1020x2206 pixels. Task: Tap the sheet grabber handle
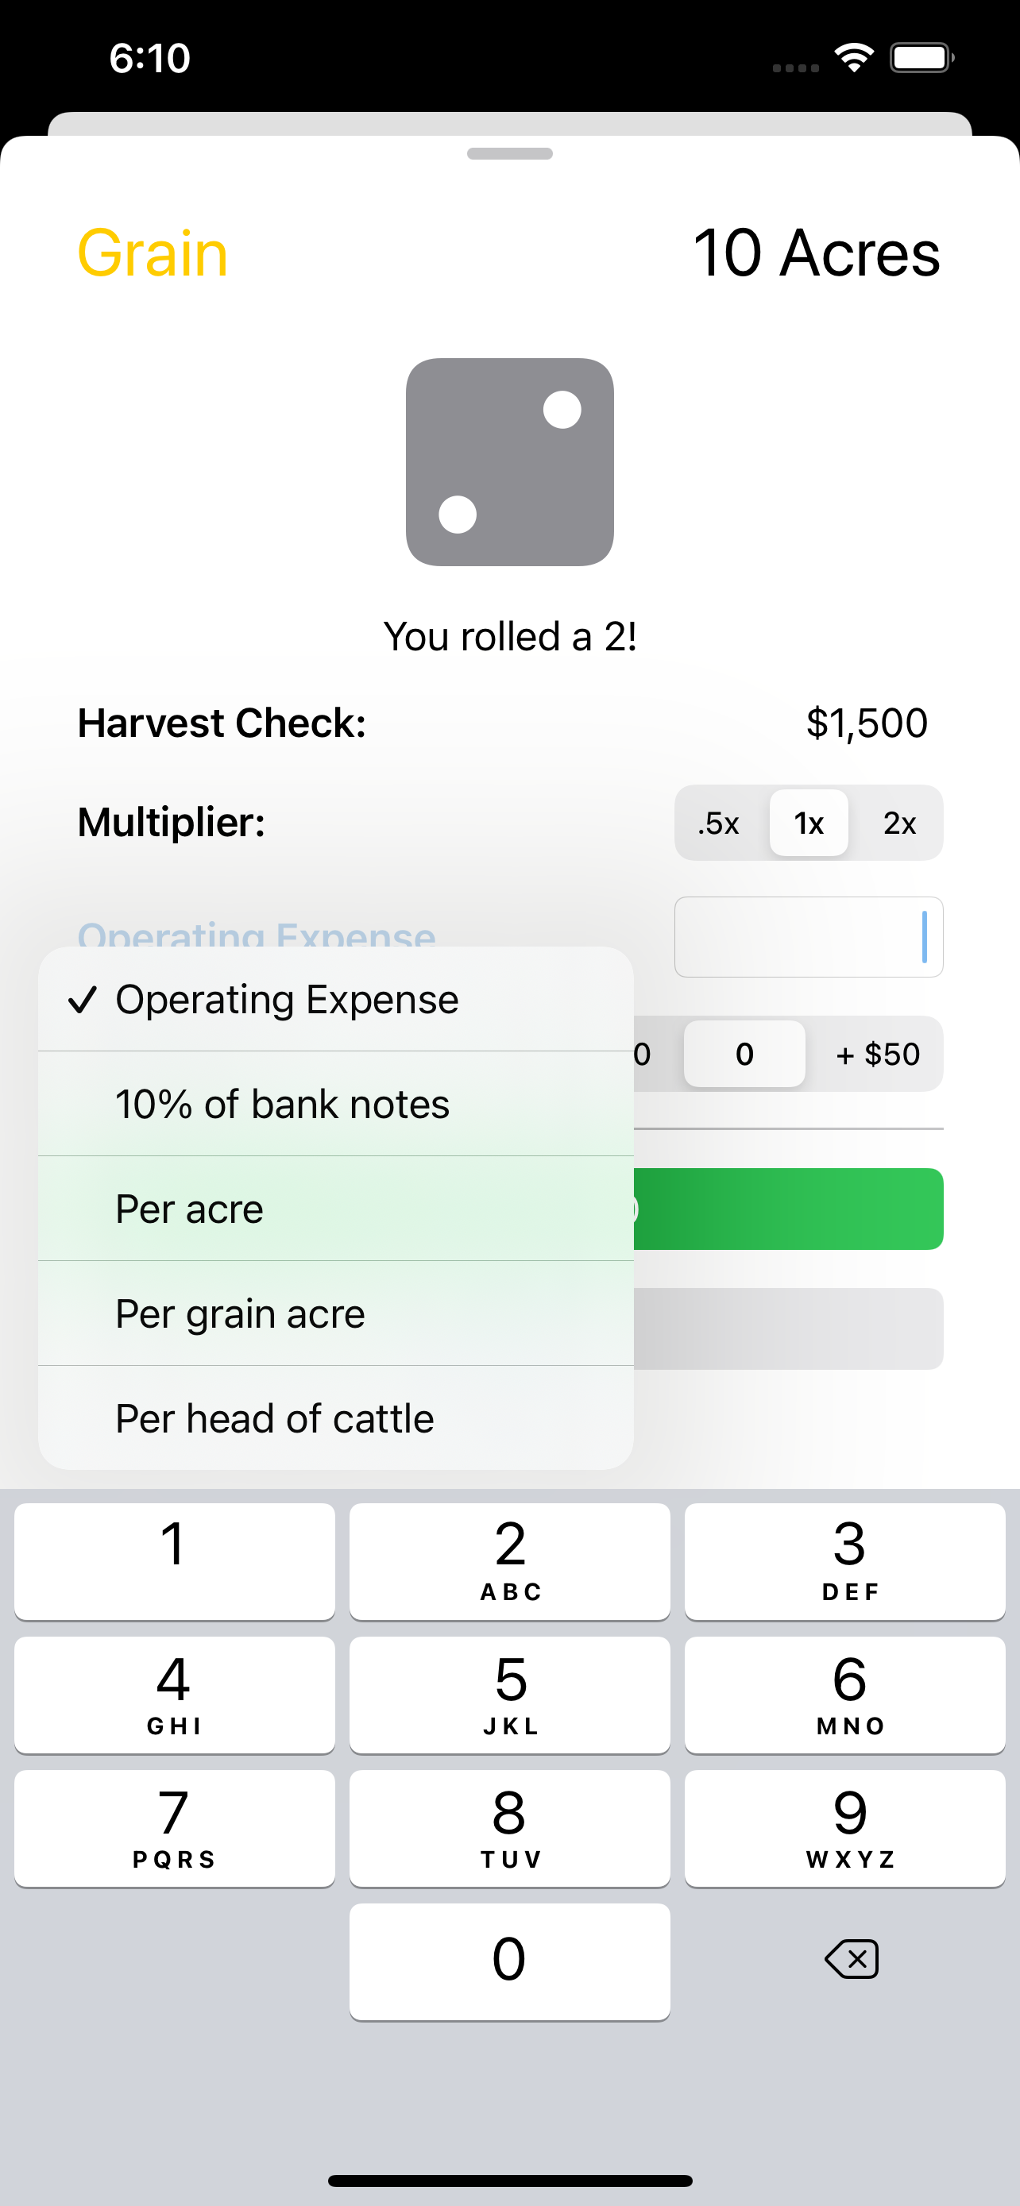(509, 153)
